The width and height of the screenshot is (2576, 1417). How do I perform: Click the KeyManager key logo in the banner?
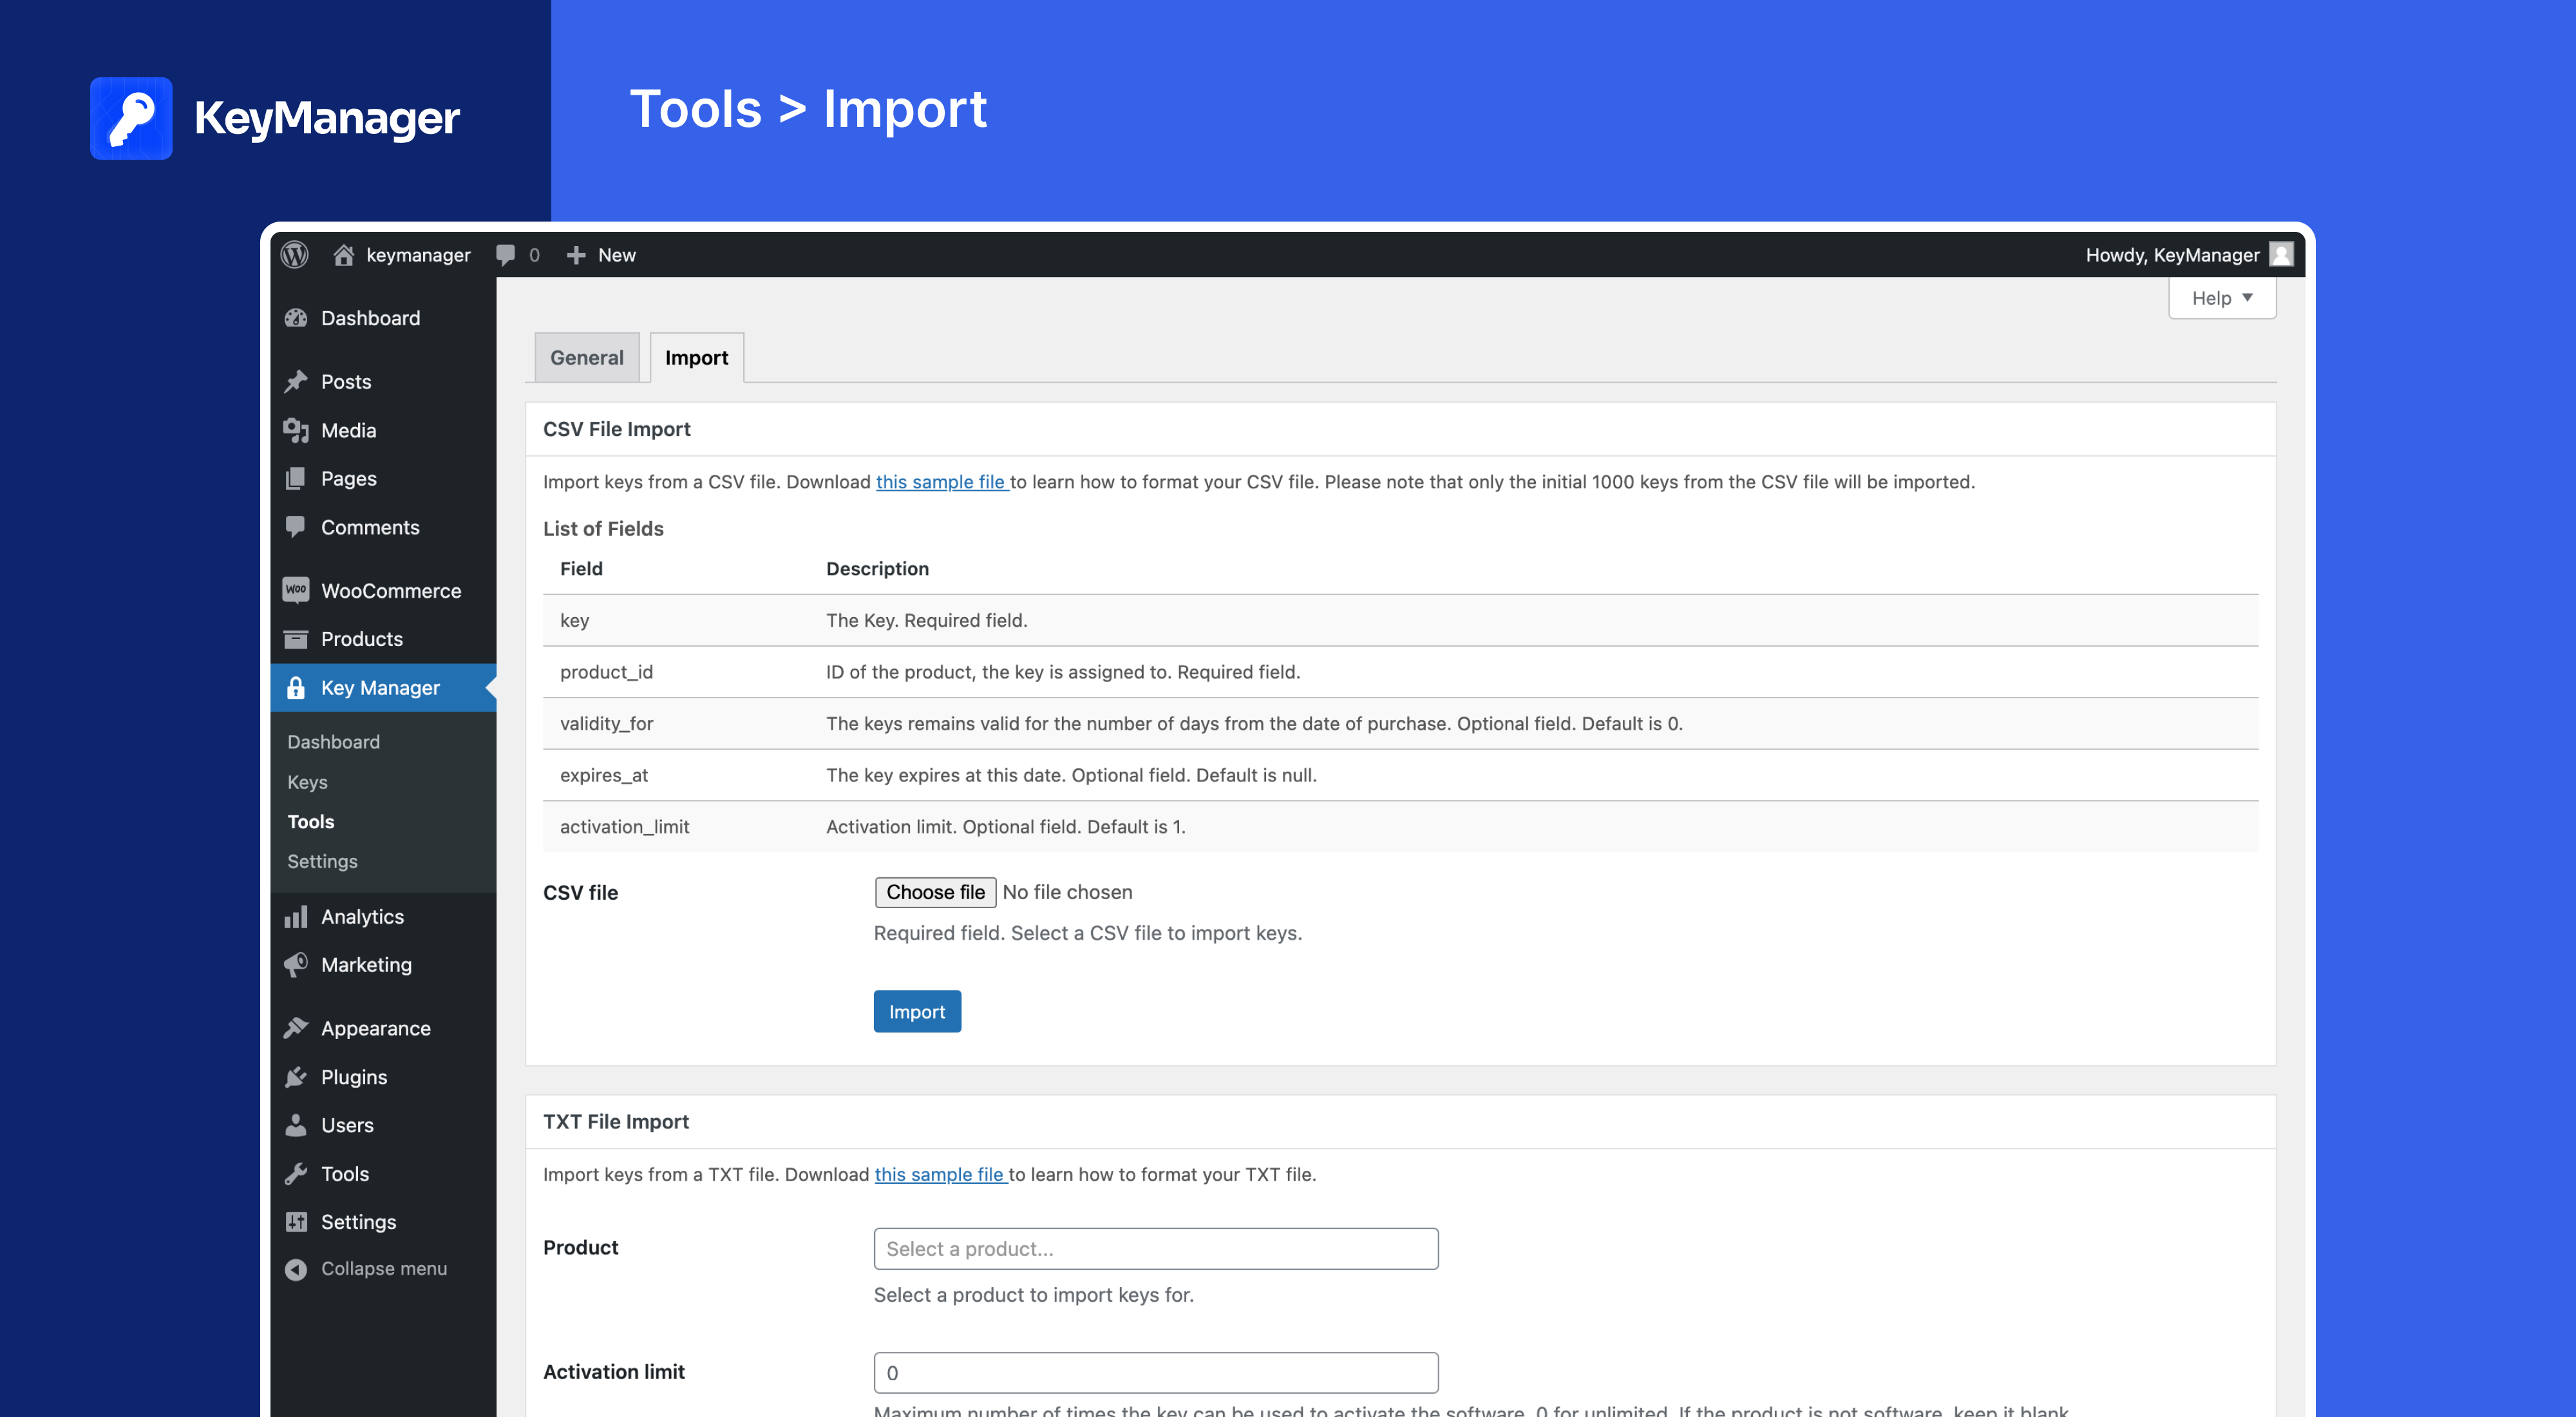[131, 118]
